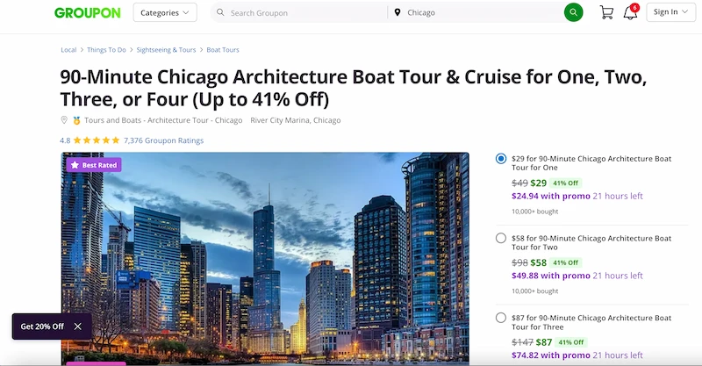This screenshot has height=366, width=702.
Task: Click the green search magnifier button
Action: [573, 12]
